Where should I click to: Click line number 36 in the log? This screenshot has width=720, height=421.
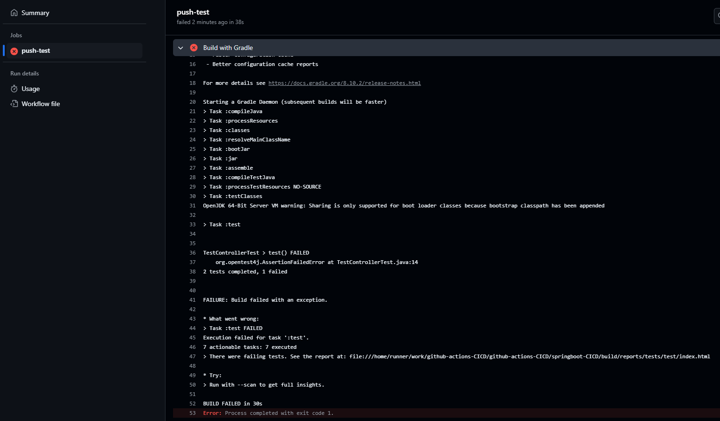click(192, 253)
